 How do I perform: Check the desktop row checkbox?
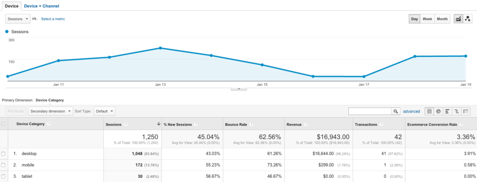(3, 154)
